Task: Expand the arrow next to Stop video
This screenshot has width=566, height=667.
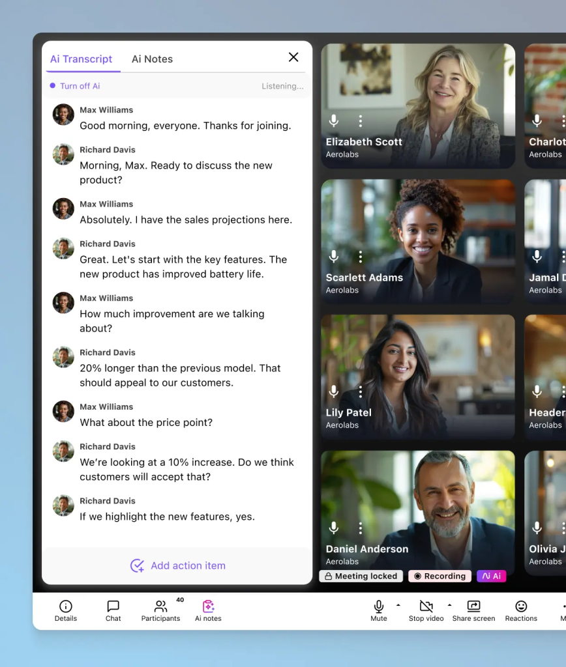Action: point(449,605)
